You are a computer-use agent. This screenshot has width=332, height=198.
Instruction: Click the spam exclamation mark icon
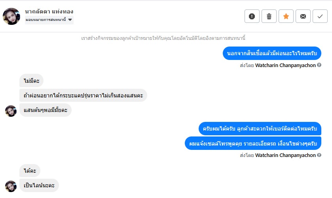coord(252,16)
